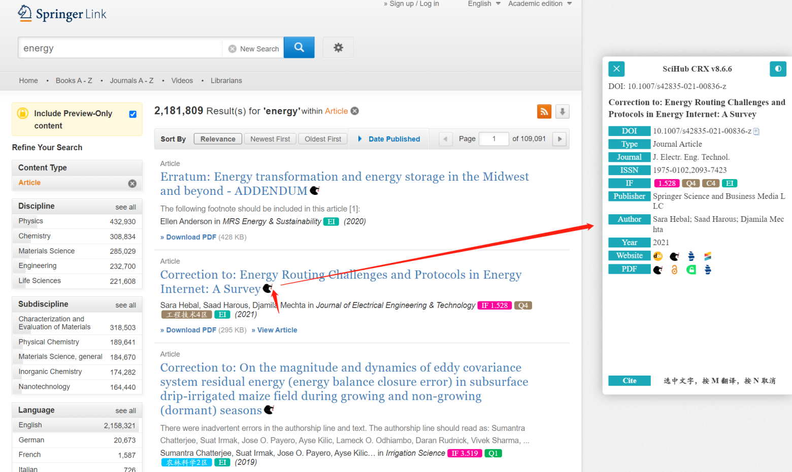This screenshot has width=792, height=472.
Task: Sort results by Relevance
Action: tap(218, 139)
